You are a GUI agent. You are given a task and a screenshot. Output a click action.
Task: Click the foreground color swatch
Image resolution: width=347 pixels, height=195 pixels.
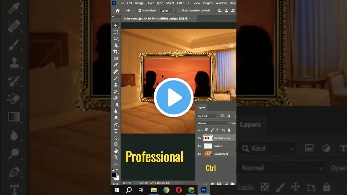114,175
